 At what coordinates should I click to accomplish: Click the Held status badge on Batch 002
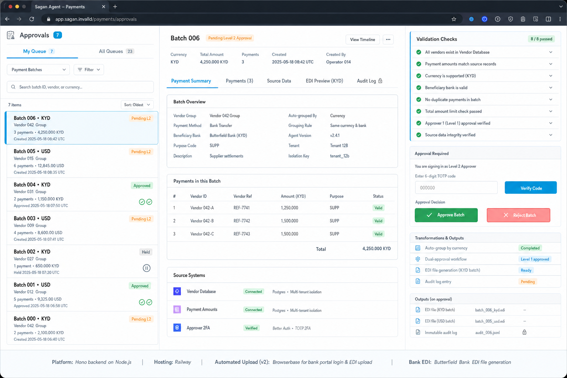tap(146, 252)
